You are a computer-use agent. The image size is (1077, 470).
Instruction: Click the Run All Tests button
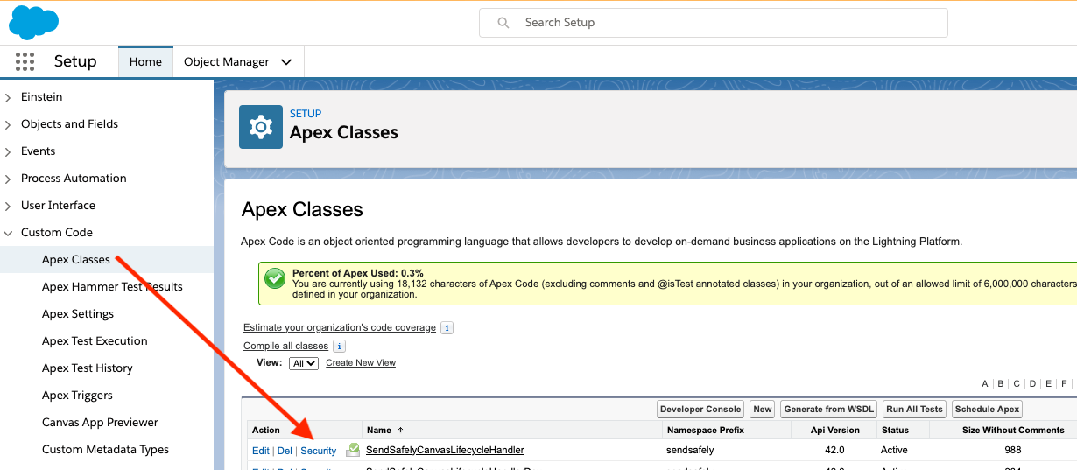coord(914,409)
